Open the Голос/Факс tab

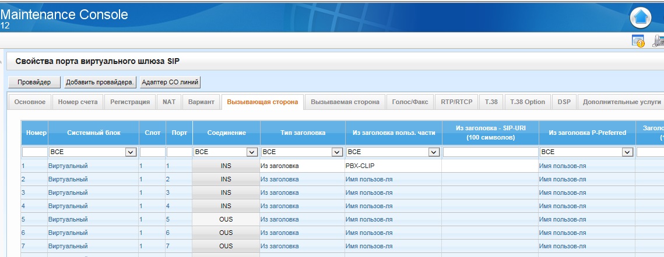click(x=410, y=102)
